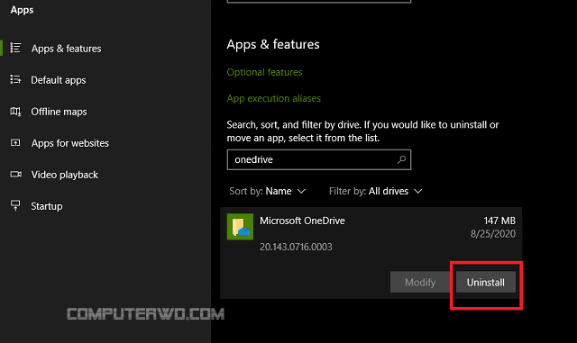Click the Modify button for OneDrive

coord(420,283)
